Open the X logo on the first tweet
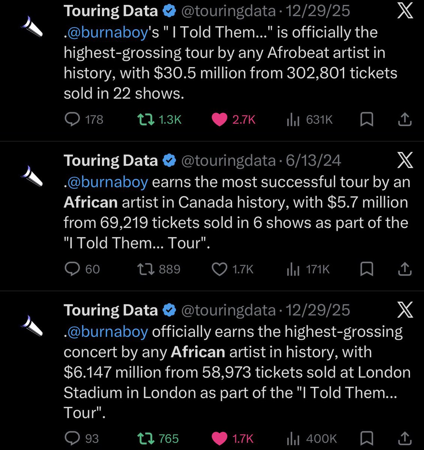The width and height of the screenshot is (424, 450). 405,11
